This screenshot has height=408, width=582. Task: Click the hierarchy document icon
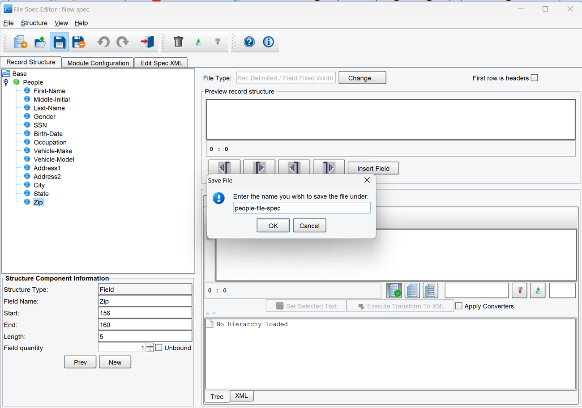pyautogui.click(x=430, y=290)
